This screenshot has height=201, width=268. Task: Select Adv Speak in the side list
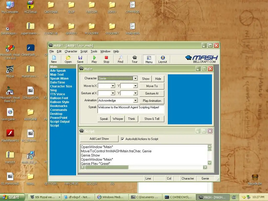(58, 71)
